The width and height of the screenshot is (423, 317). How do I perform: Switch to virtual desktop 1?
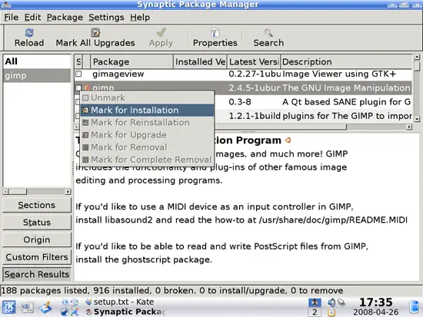tap(315, 302)
